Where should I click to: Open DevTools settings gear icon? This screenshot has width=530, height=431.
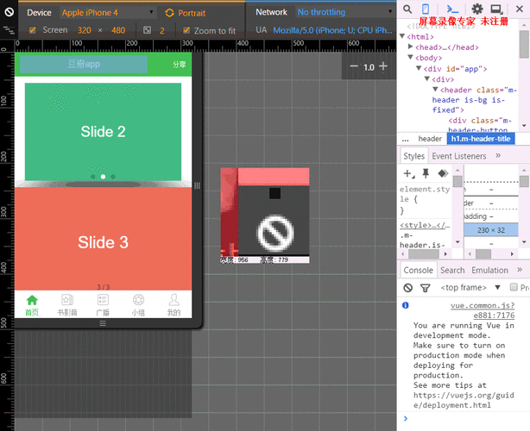pos(476,9)
